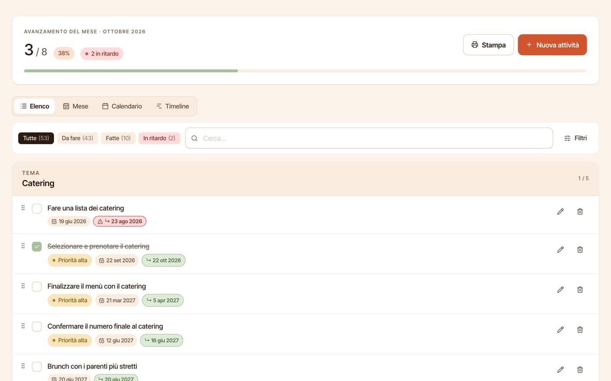The image size is (611, 381).
Task: Show all tasks with Tutte (53)
Action: 36,138
